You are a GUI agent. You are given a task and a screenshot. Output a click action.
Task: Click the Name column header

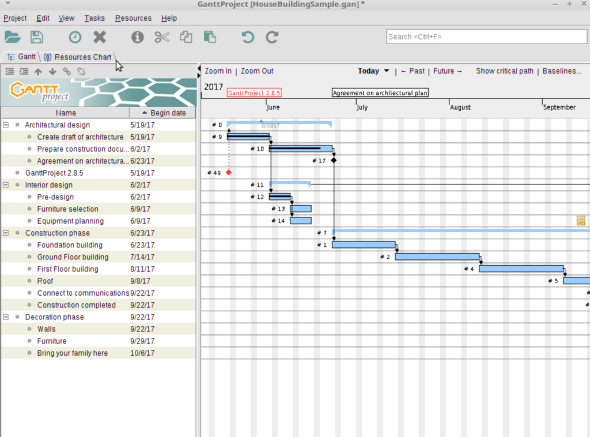[x=66, y=113]
